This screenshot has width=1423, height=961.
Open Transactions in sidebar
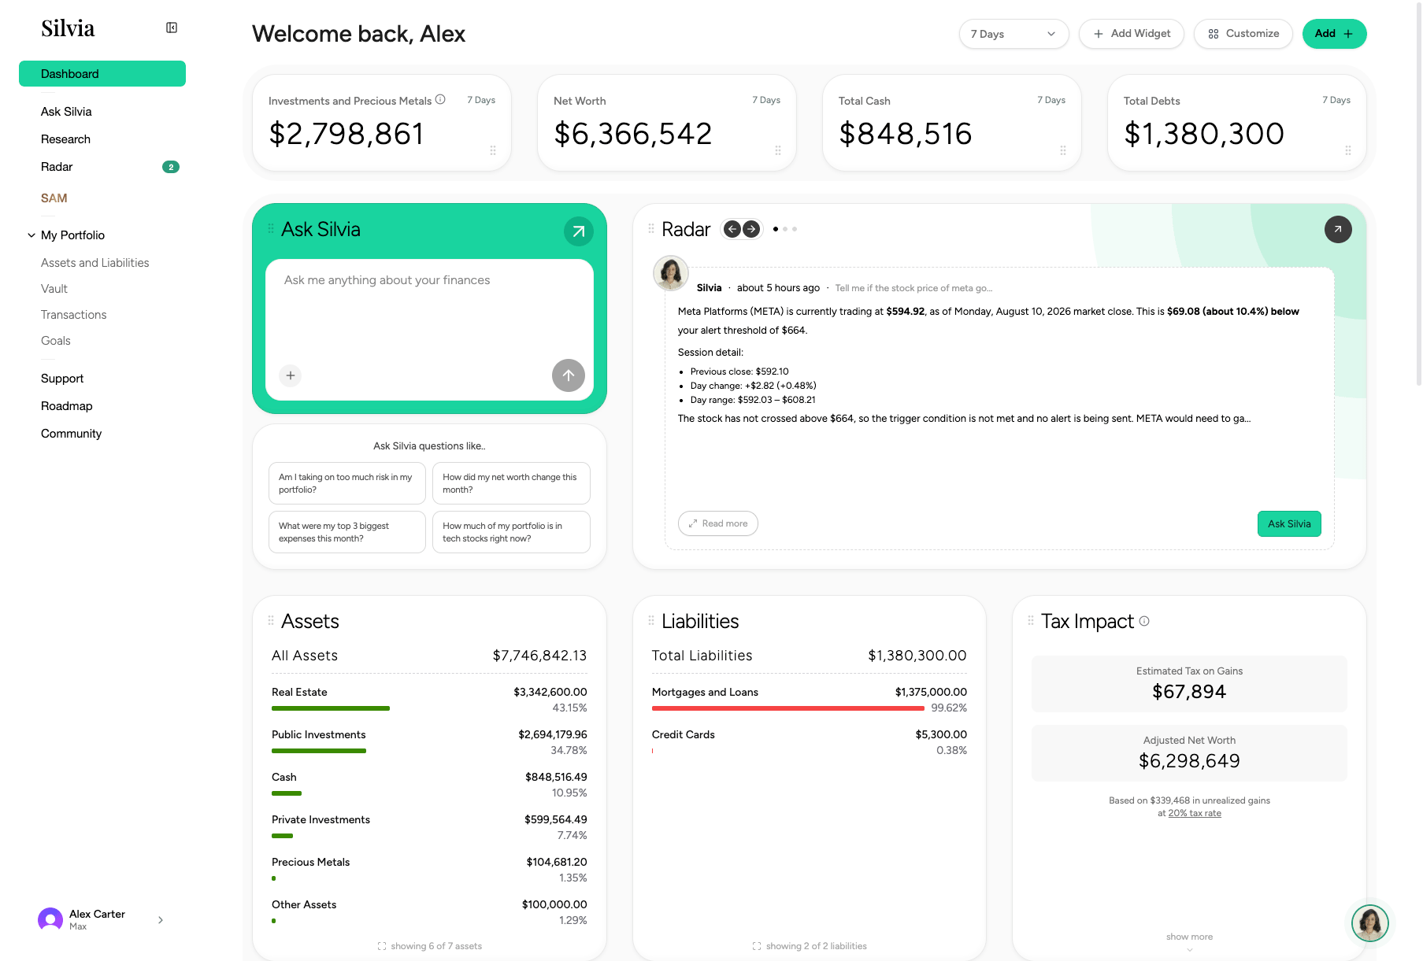click(73, 315)
